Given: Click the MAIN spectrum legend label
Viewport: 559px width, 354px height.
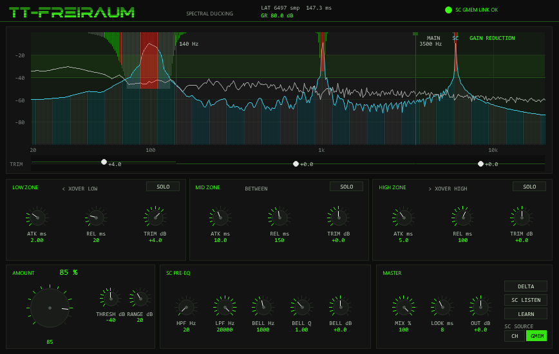Looking at the screenshot, I should point(433,38).
